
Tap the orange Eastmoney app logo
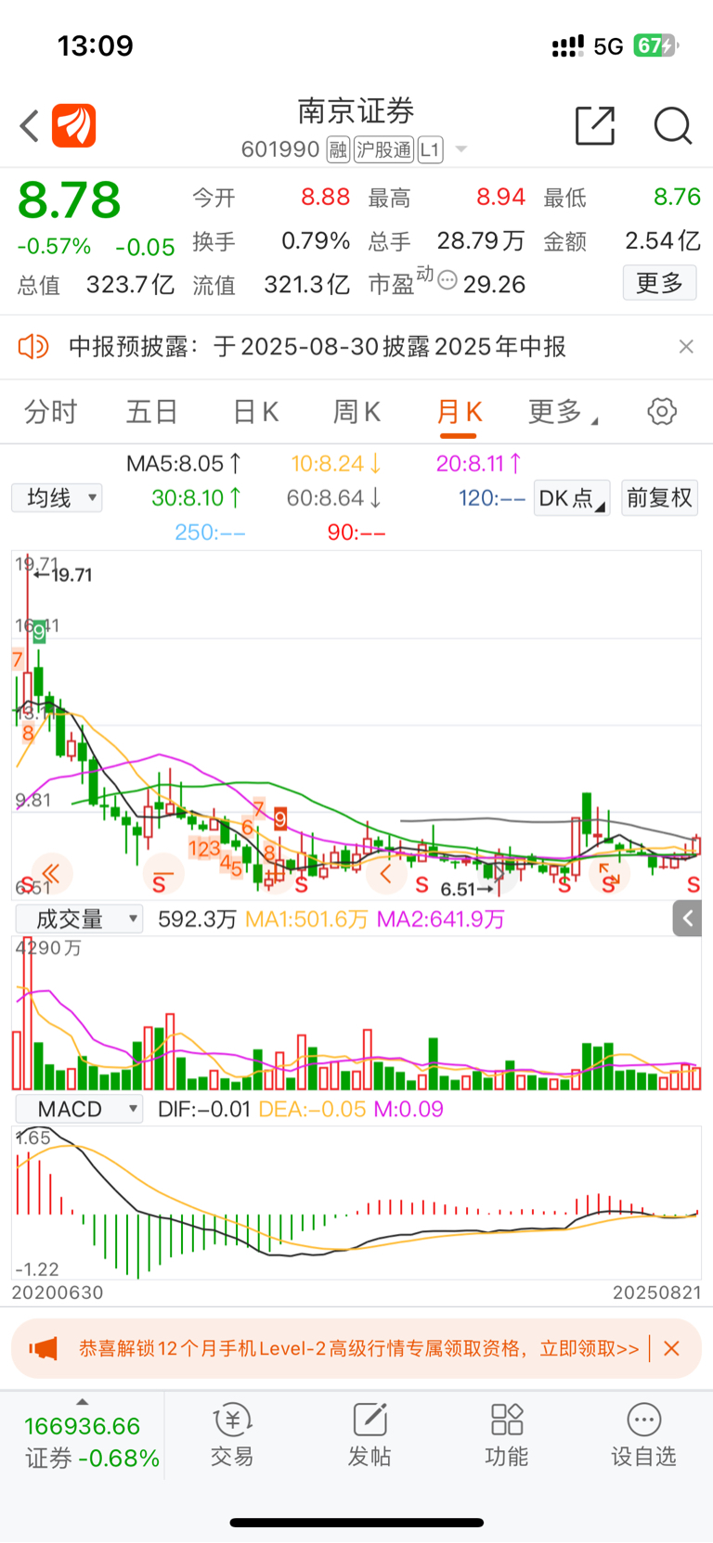(74, 125)
